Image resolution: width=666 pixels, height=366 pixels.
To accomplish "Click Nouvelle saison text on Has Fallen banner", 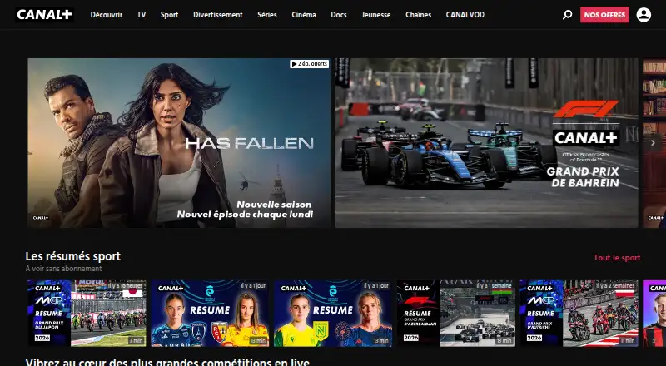I will tap(274, 205).
